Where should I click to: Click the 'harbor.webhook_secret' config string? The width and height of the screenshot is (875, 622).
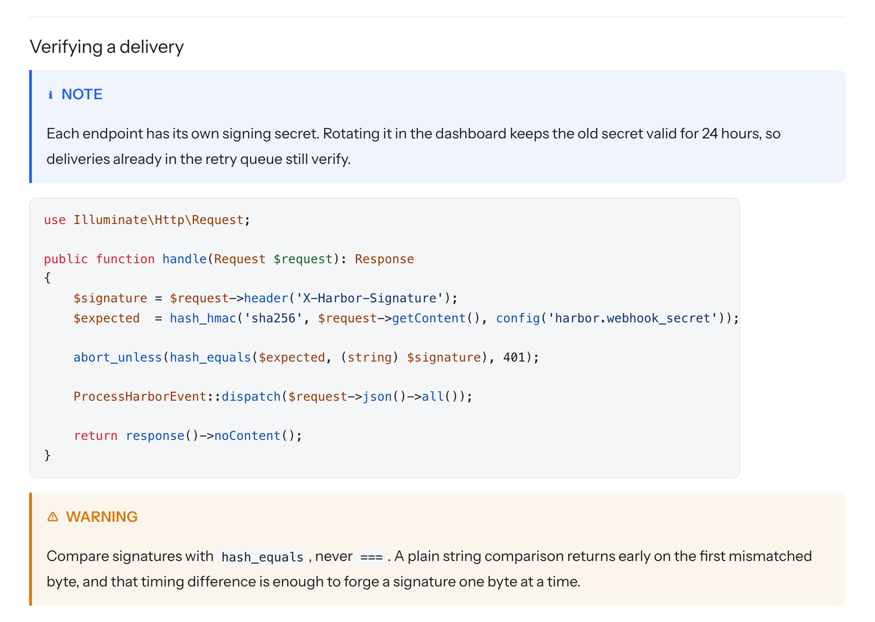tap(633, 318)
